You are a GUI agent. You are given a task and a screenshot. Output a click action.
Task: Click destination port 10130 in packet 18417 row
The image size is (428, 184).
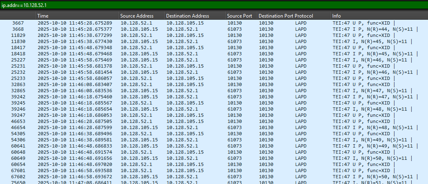tap(266, 48)
